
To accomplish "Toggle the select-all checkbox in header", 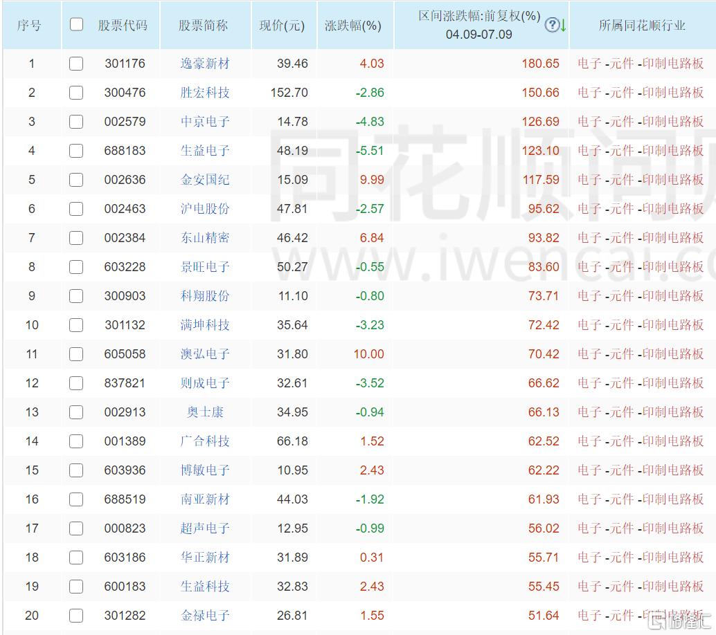I will pos(76,24).
